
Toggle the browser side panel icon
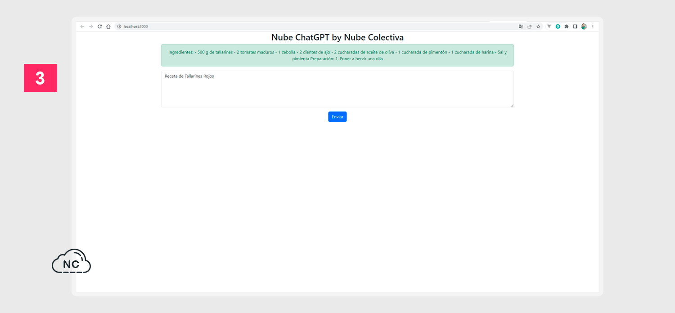575,27
